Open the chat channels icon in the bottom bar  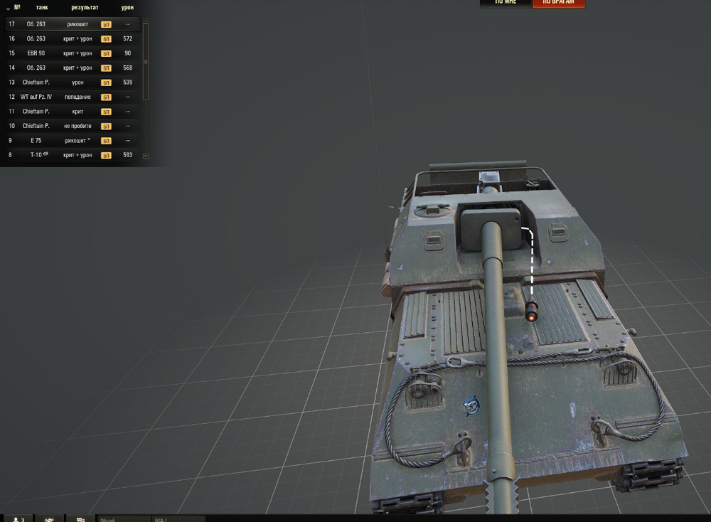tap(81, 519)
